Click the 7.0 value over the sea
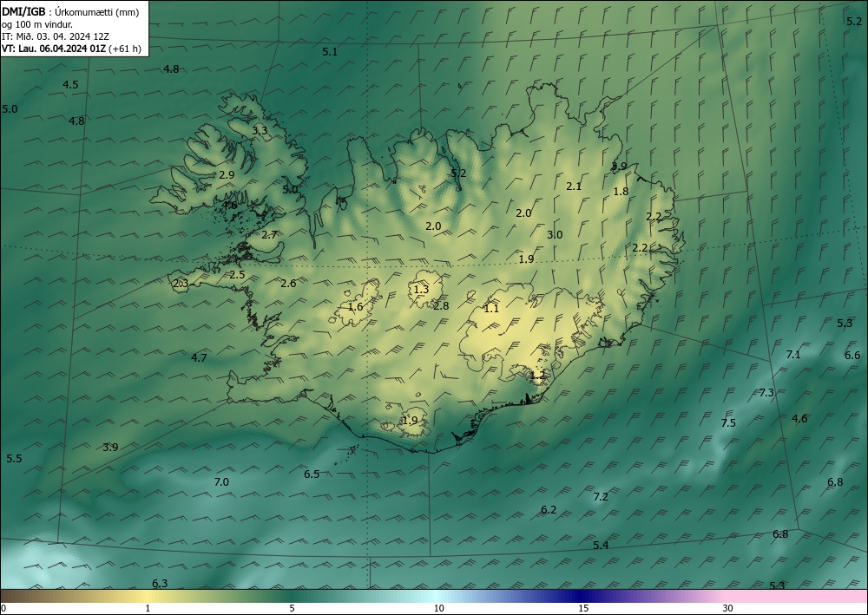The image size is (868, 615). [221, 482]
